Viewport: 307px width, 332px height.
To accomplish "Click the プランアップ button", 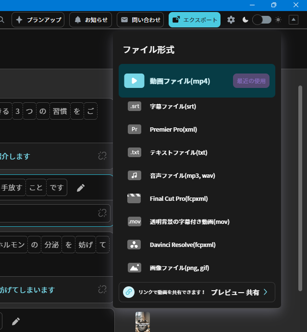I will pos(38,20).
